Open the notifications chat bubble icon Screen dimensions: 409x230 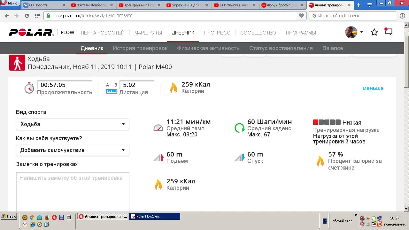coord(388,32)
